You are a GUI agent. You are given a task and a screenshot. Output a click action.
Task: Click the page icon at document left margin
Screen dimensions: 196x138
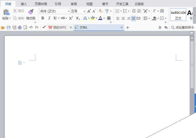[x=20, y=62]
